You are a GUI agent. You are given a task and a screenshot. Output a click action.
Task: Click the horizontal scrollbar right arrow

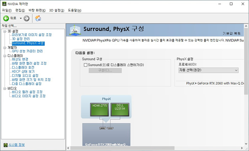(242, 148)
